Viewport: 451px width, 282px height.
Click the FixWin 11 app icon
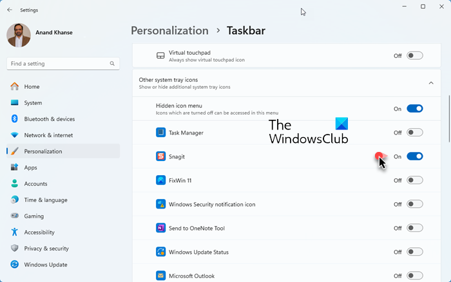(x=161, y=180)
